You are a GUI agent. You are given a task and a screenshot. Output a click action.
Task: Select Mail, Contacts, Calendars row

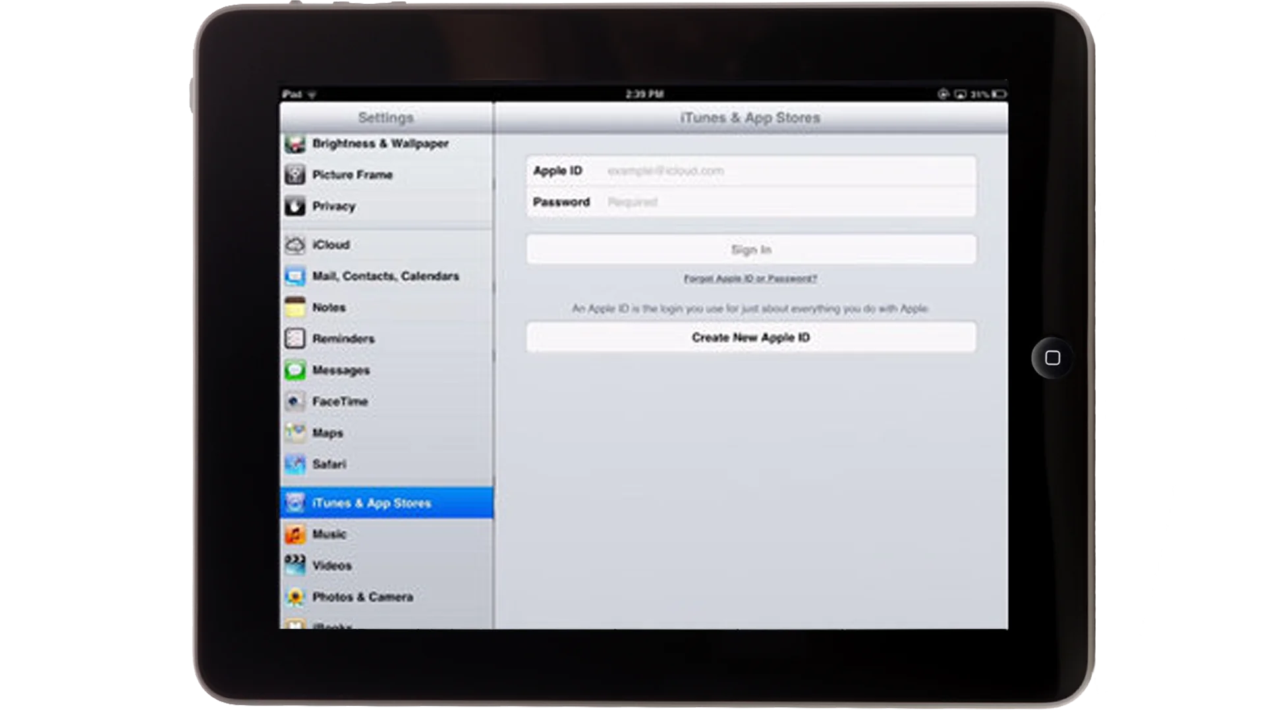click(x=387, y=276)
